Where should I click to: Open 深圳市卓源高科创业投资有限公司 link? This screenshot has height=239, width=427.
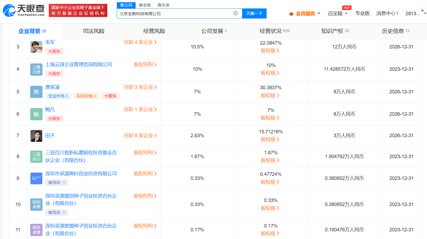click(x=81, y=174)
